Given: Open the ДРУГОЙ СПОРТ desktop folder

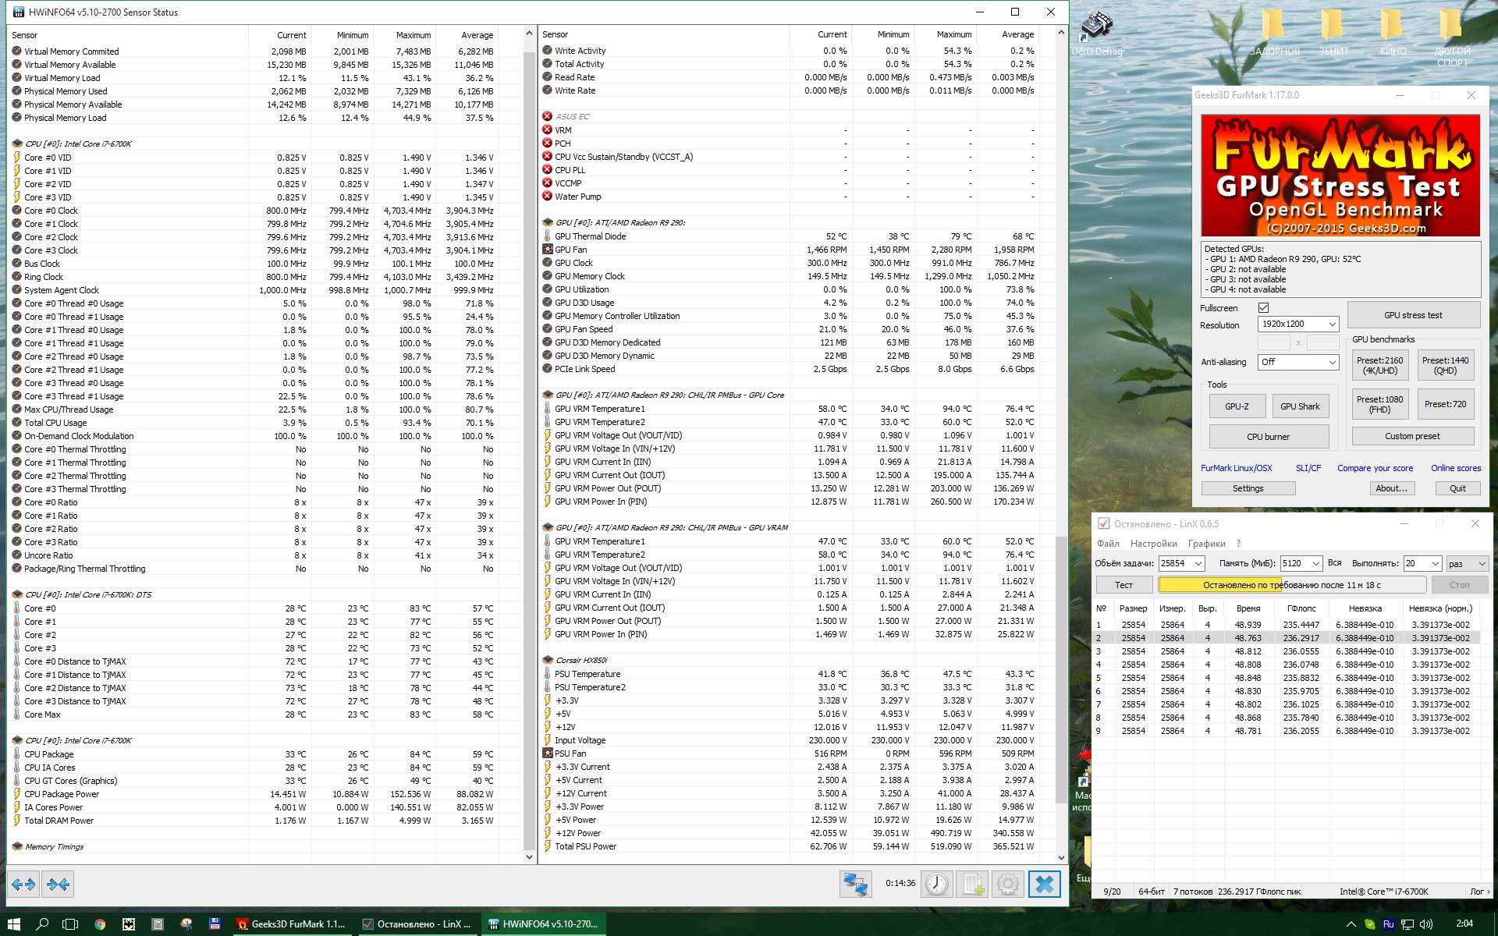Looking at the screenshot, I should [1452, 37].
